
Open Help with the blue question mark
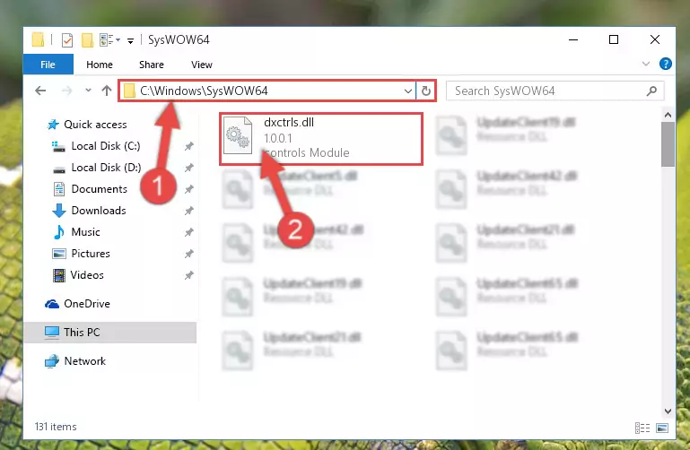666,65
